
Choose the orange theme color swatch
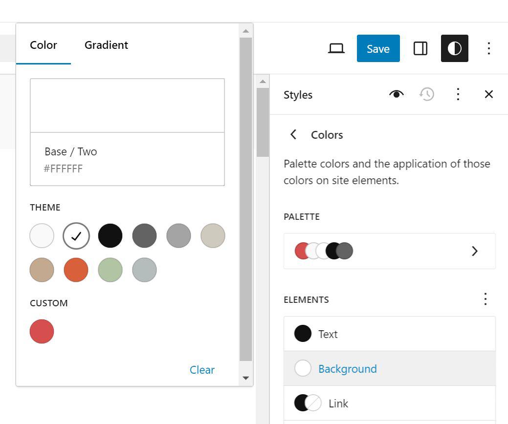tap(76, 270)
